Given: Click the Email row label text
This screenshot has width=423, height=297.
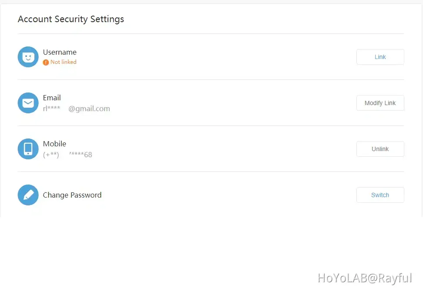Looking at the screenshot, I should pyautogui.click(x=52, y=98).
